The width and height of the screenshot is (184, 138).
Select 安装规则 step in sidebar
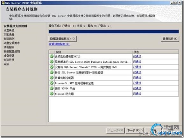9,39
